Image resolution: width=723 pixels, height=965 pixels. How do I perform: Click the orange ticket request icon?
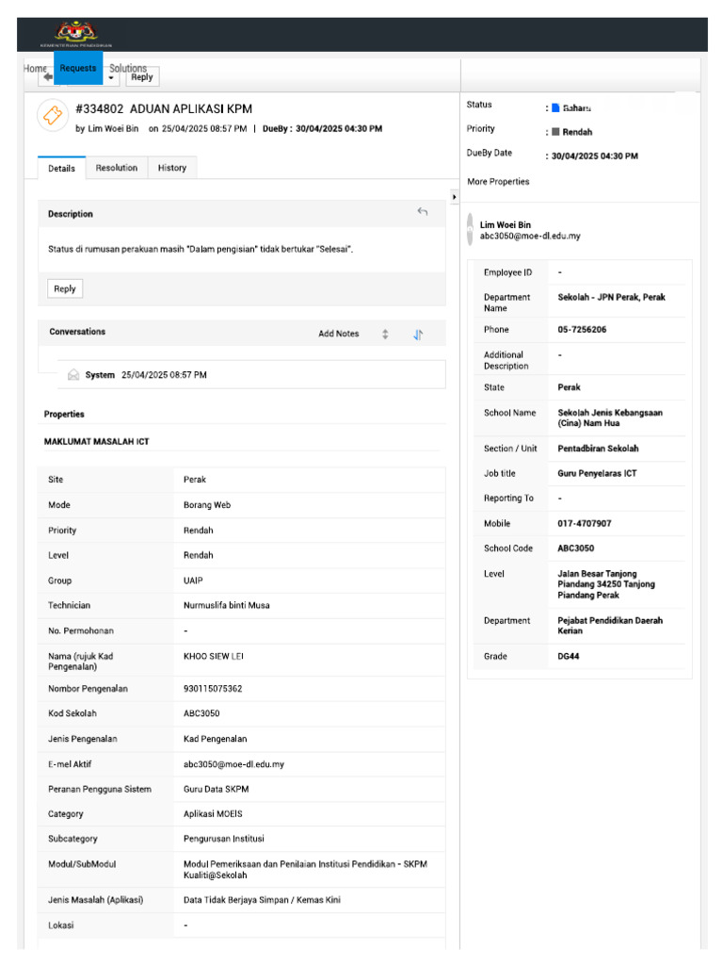coord(53,115)
